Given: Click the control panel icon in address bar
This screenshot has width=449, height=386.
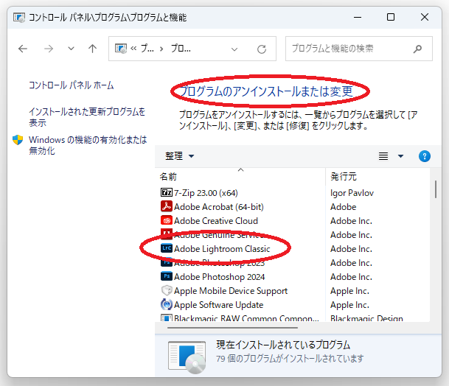Looking at the screenshot, I should click(121, 49).
